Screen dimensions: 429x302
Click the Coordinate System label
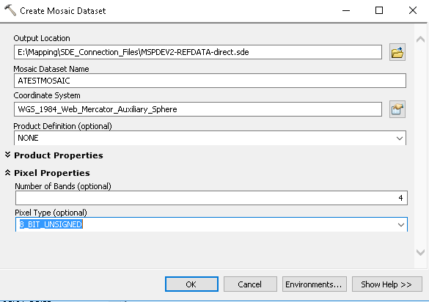[x=47, y=95]
